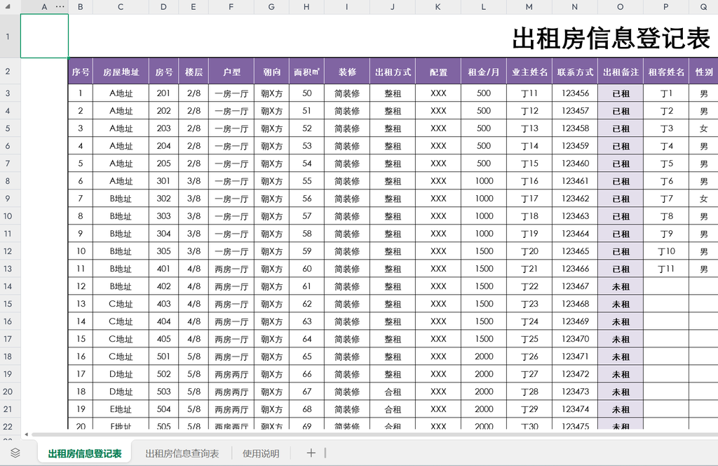This screenshot has height=466, width=718.
Task: Click the 房号 header cell
Action: click(164, 72)
